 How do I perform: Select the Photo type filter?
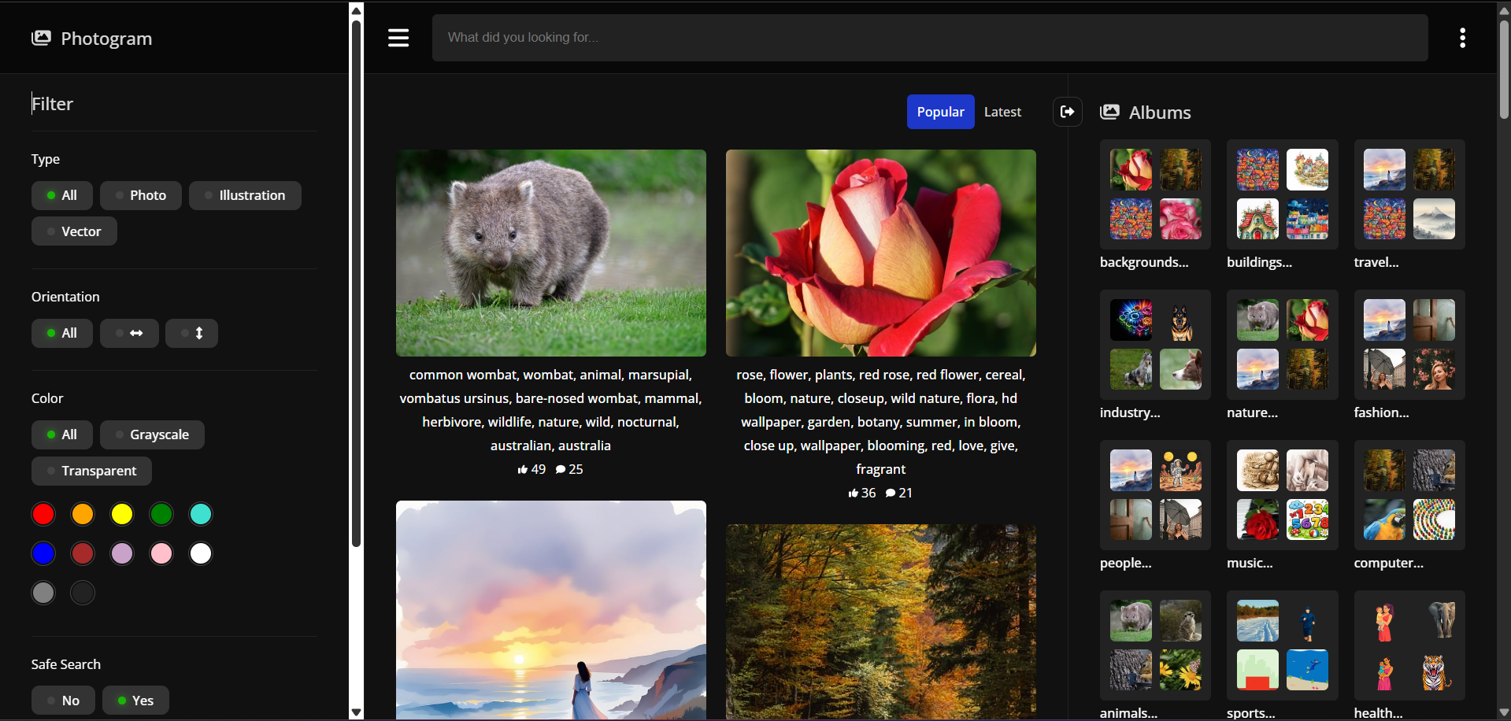click(141, 195)
